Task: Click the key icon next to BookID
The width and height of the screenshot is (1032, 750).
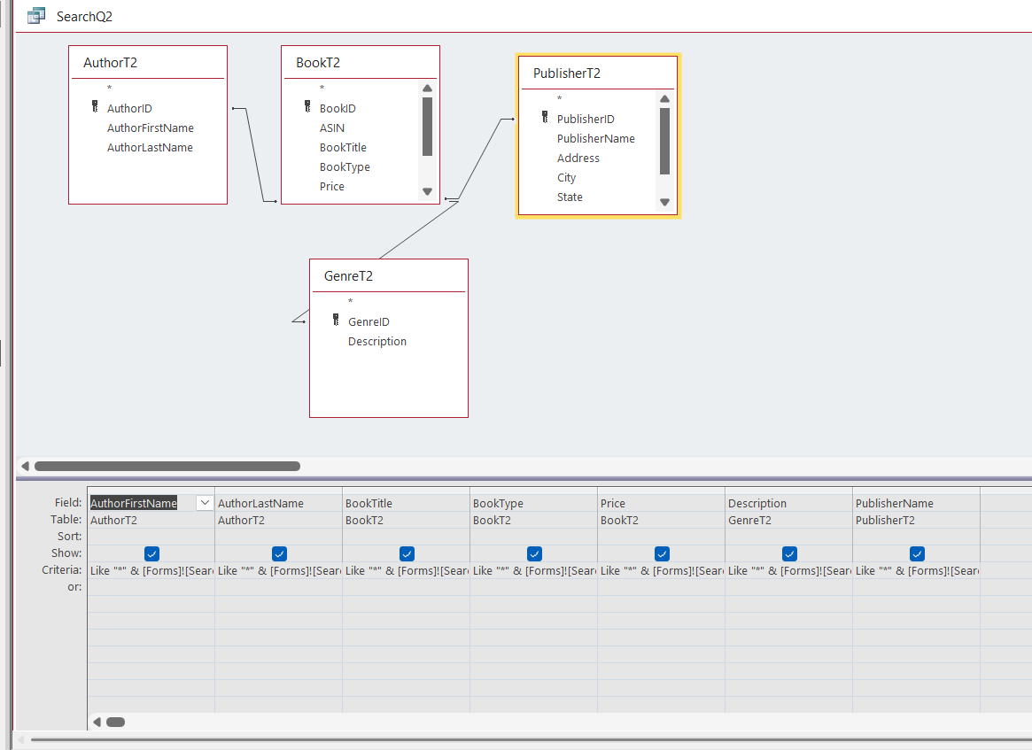Action: point(307,107)
